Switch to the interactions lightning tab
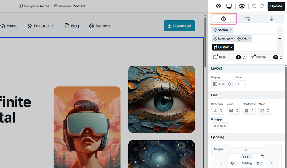The width and height of the screenshot is (287, 168). click(272, 18)
